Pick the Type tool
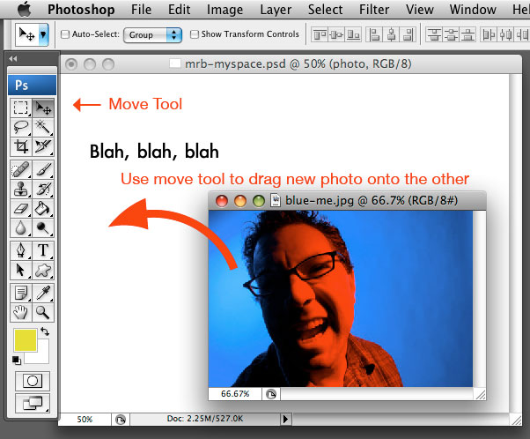The height and width of the screenshot is (439, 530). tap(42, 250)
